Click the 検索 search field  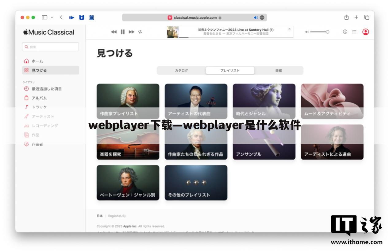click(x=50, y=47)
